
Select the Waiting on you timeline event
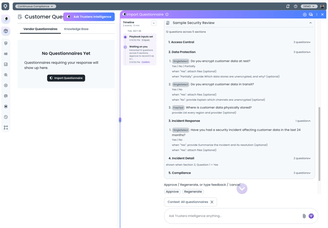[140, 54]
